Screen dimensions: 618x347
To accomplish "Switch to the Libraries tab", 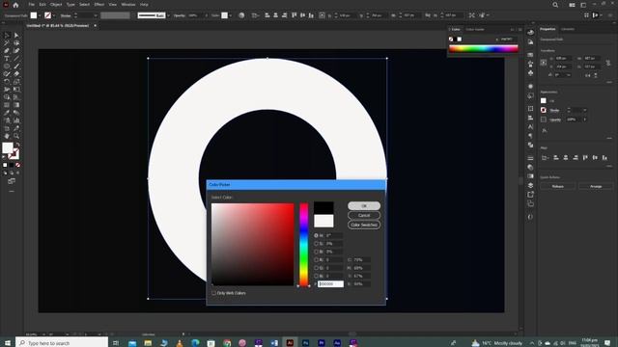I will pyautogui.click(x=568, y=29).
